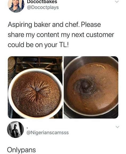Click the dot display name above @Nigerianscamsss
The image size is (126, 154).
[27, 128]
